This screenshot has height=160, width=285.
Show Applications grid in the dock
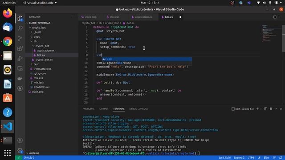[8, 153]
